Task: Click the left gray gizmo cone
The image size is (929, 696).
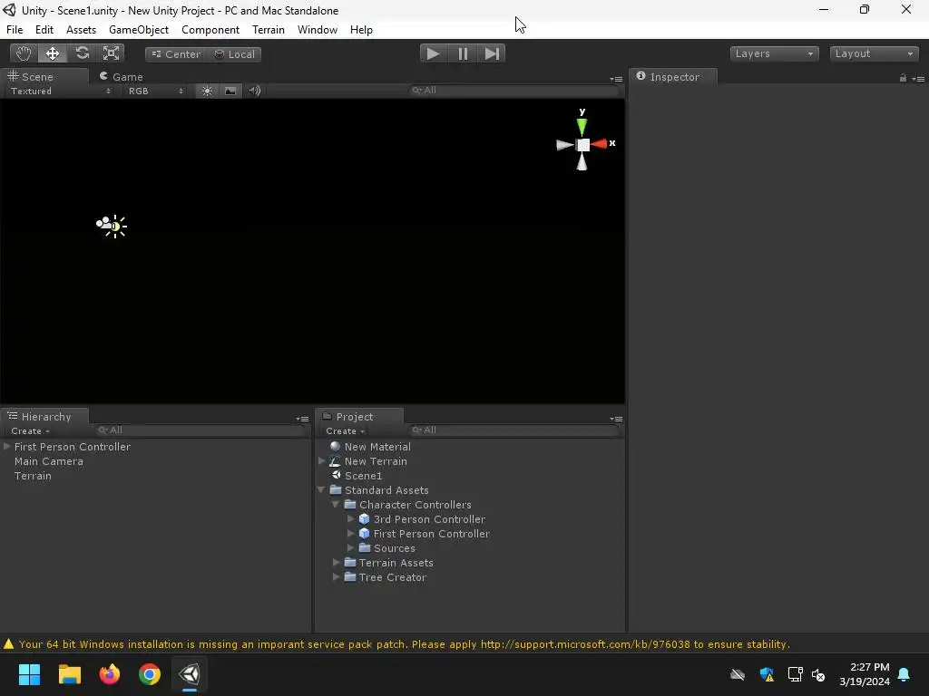Action: pyautogui.click(x=564, y=144)
